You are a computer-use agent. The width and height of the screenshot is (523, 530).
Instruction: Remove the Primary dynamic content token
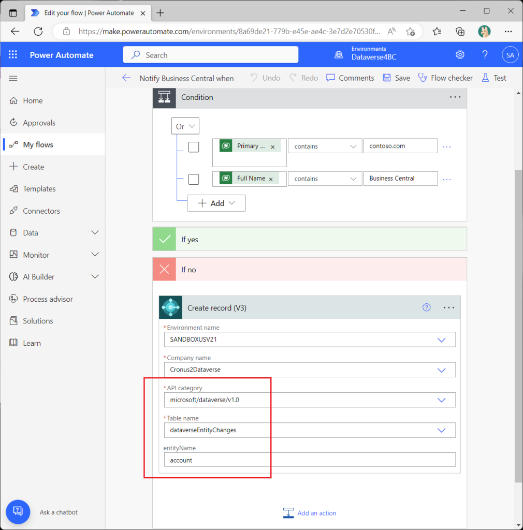tap(272, 146)
